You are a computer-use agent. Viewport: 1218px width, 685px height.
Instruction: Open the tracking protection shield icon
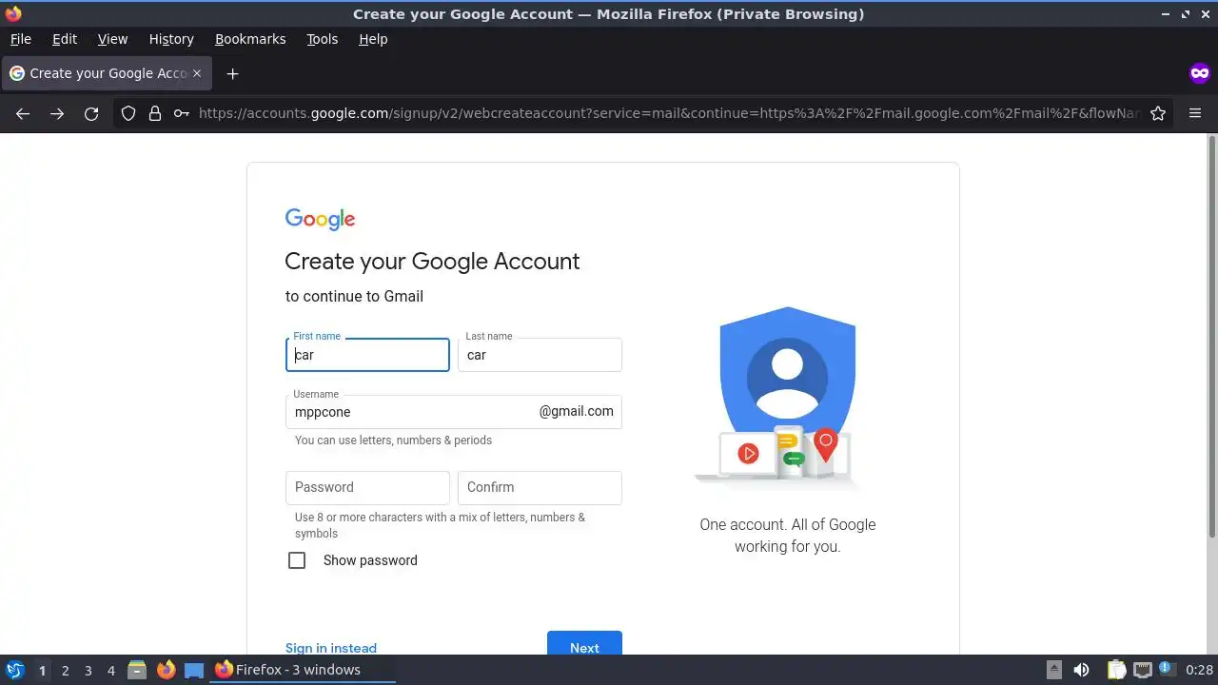128,113
